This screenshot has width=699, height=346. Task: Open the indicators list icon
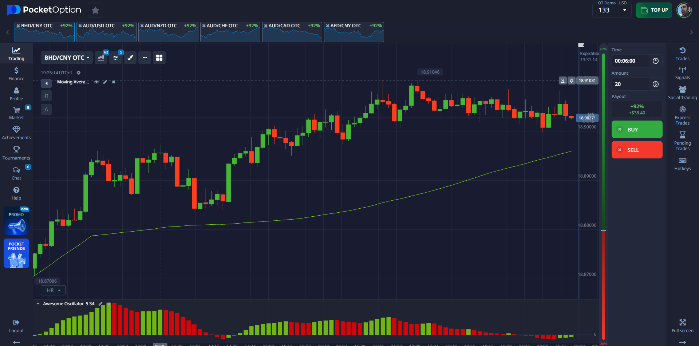pyautogui.click(x=116, y=58)
